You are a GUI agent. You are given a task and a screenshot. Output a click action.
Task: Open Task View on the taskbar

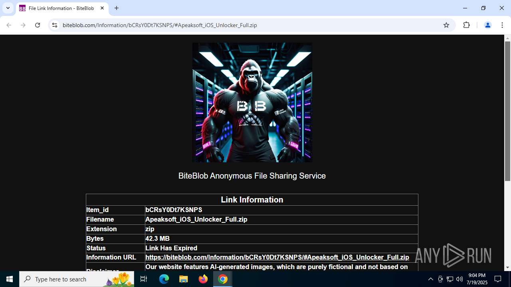click(x=144, y=279)
